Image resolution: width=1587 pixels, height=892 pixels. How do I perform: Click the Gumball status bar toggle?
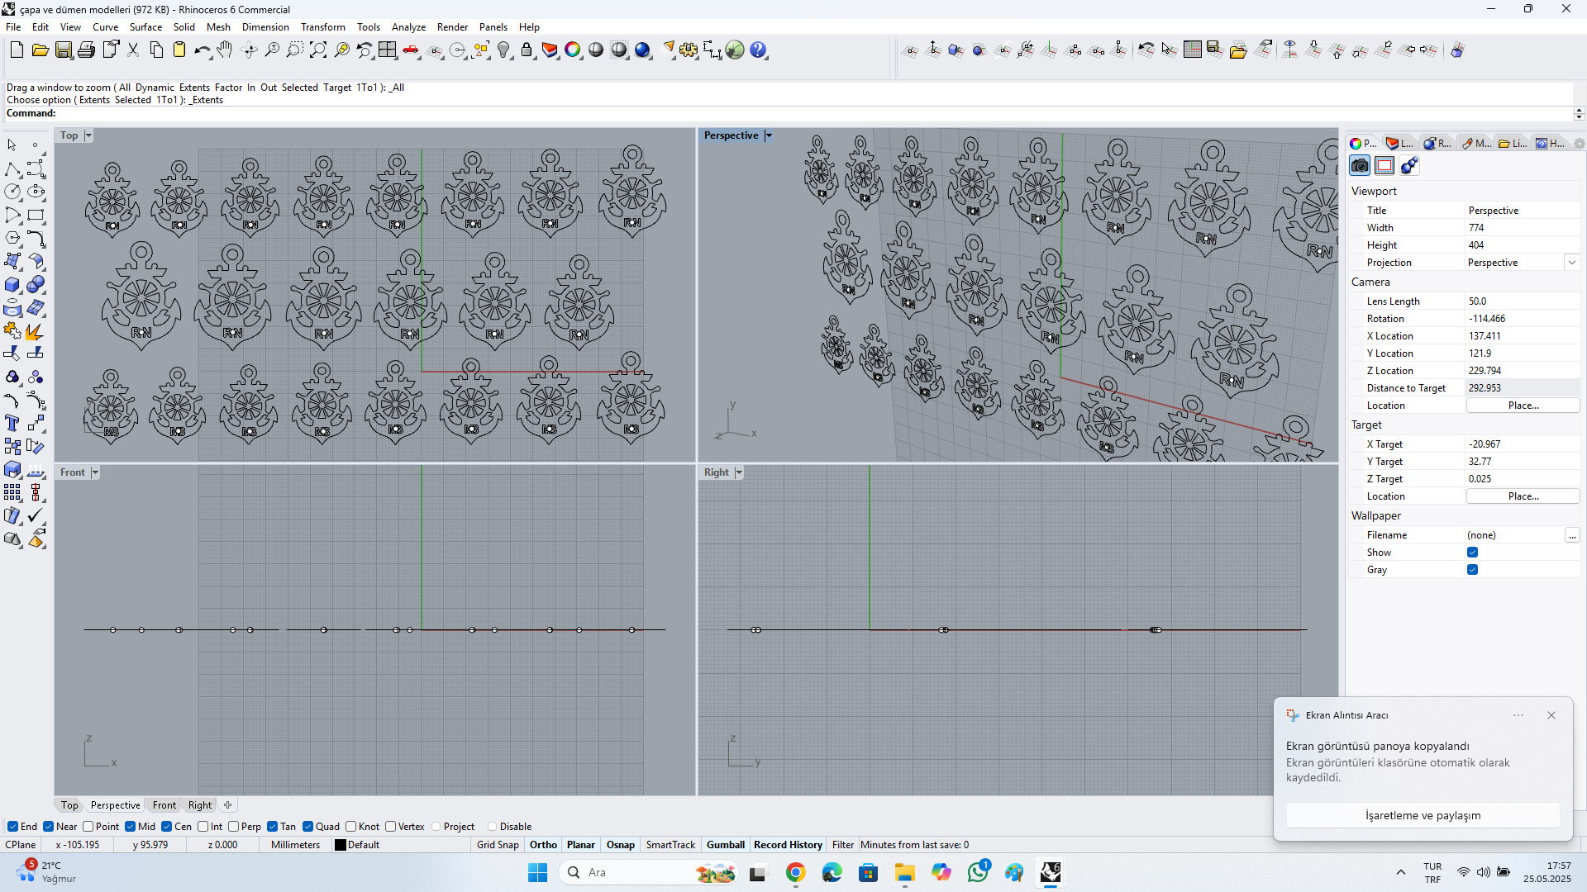725,845
